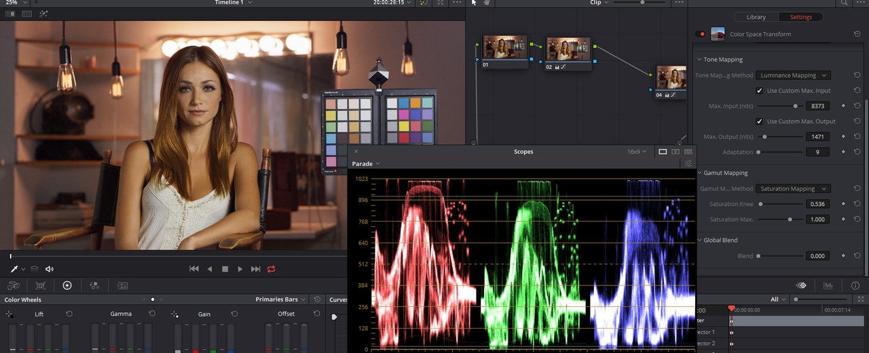Reset the Color Space Transform effect

(857, 34)
